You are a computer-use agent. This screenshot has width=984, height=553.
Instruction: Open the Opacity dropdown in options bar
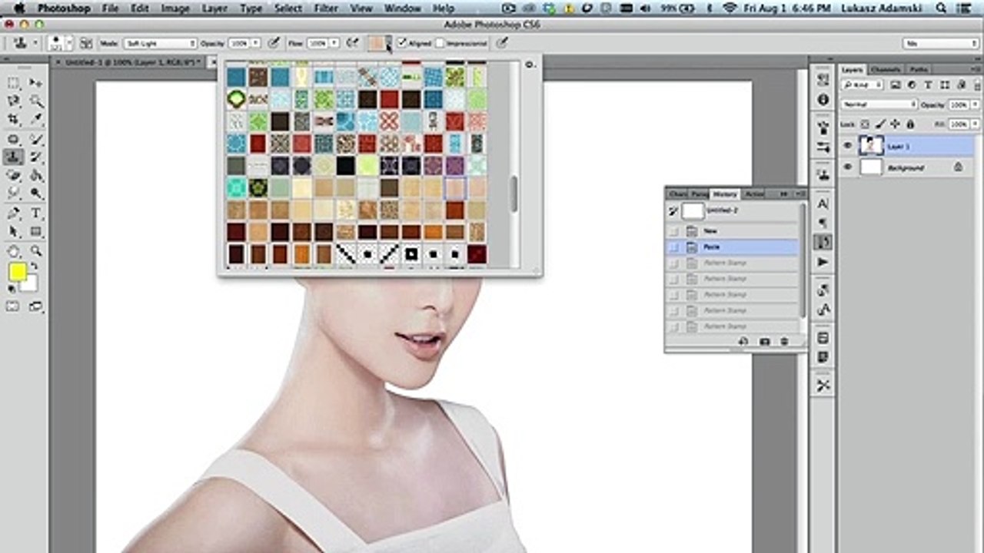256,43
